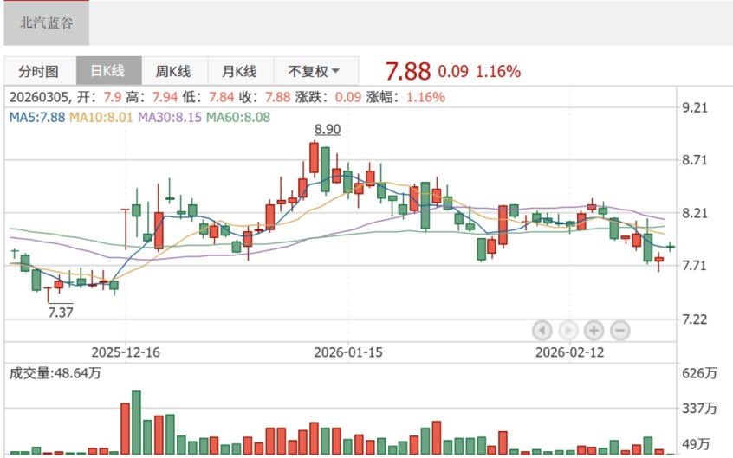Screen dimensions: 733x458
Task: Click the MA5:7.88 indicator label
Action: click(37, 117)
